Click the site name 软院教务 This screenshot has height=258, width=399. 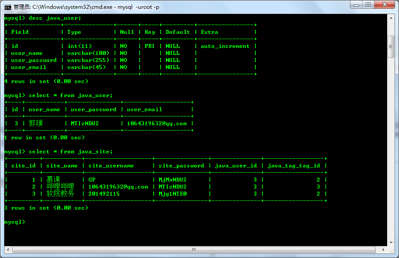tap(60, 194)
